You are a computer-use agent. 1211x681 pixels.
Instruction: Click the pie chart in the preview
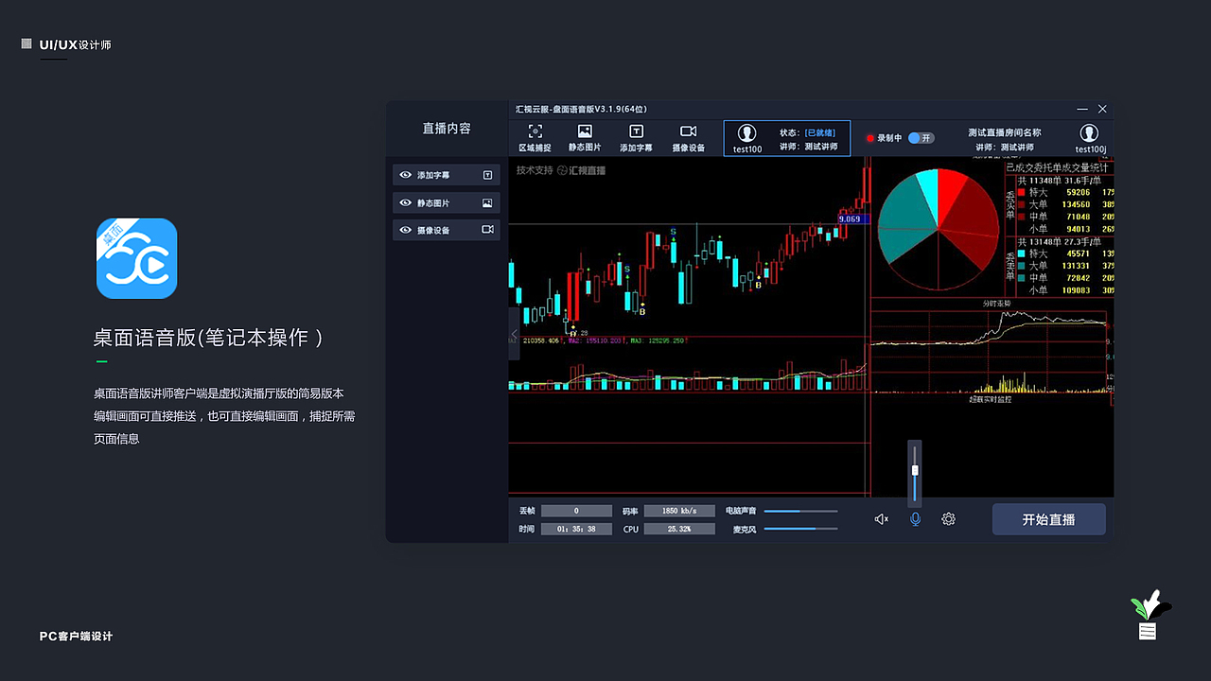pyautogui.click(x=938, y=230)
